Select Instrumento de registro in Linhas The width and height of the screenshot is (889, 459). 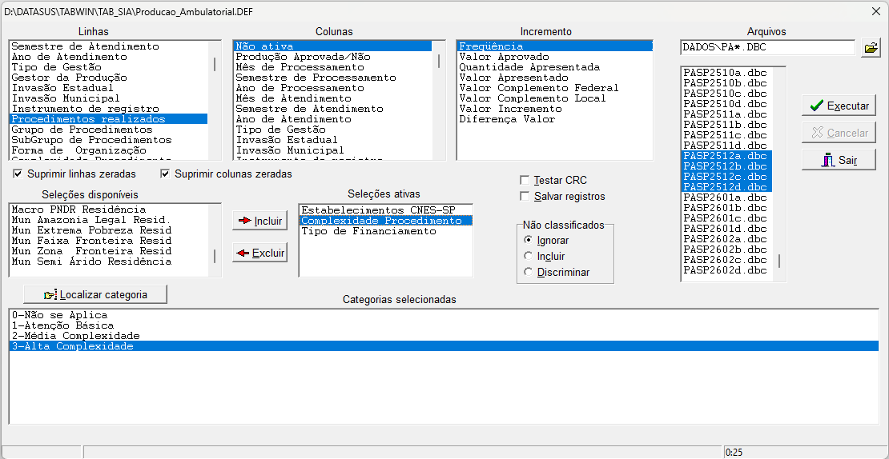[x=109, y=108]
